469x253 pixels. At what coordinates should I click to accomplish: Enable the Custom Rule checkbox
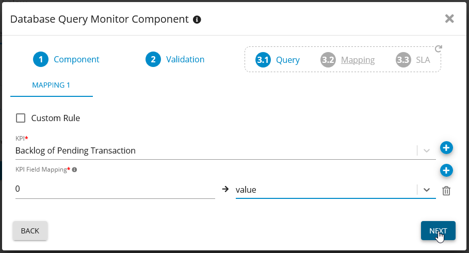[x=21, y=118]
